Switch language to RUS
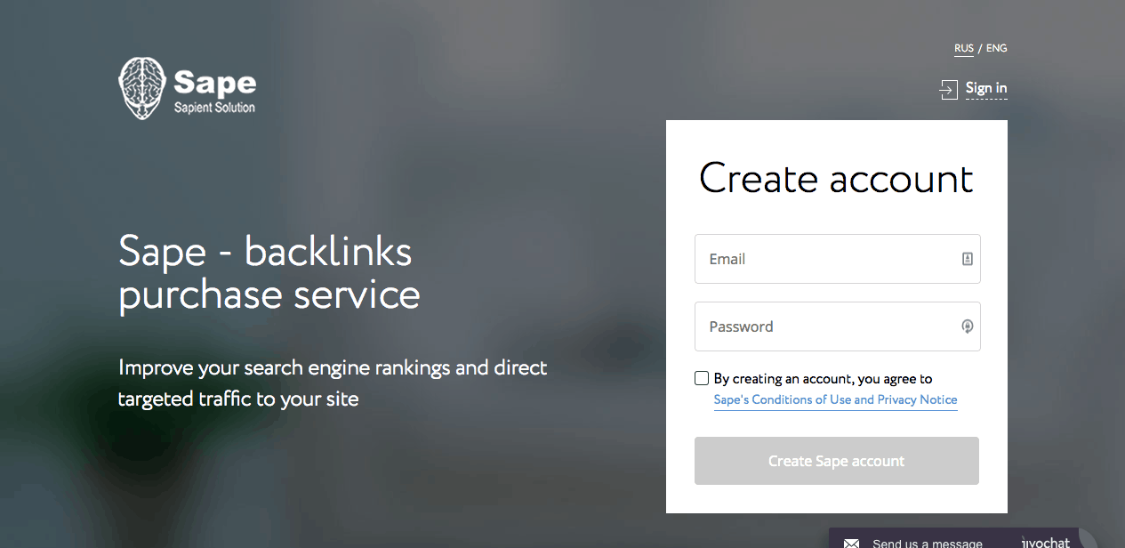 tap(964, 48)
